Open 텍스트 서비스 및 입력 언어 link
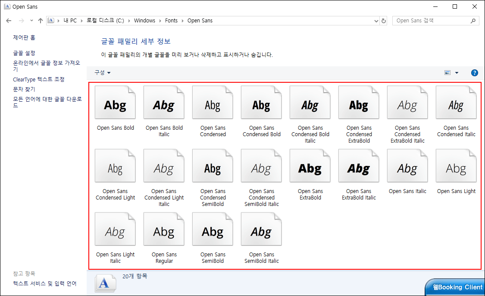This screenshot has width=485, height=296. click(x=44, y=284)
